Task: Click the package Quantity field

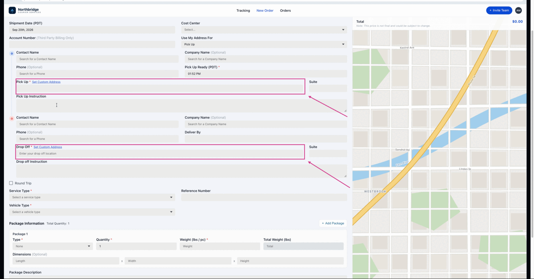Action: tap(137, 246)
